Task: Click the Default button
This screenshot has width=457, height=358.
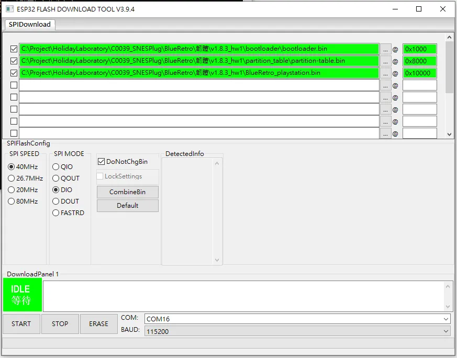Action: point(128,206)
